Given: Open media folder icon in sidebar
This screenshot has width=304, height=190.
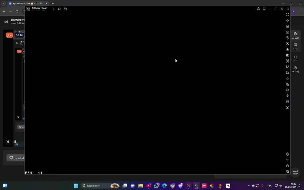Looking at the screenshot, I should click(288, 73).
